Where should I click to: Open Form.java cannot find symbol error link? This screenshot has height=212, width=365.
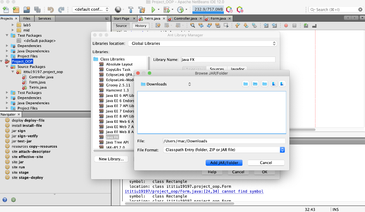(x=194, y=191)
